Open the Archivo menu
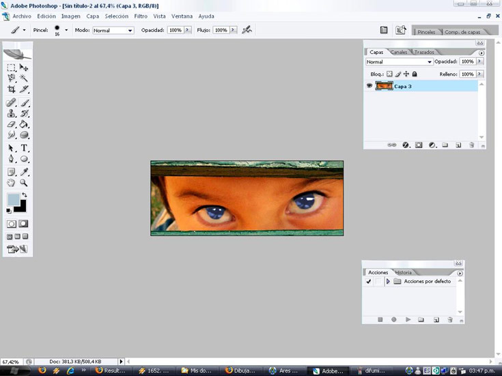502x376 pixels. click(x=22, y=16)
